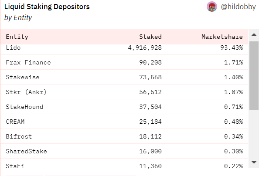The height and width of the screenshot is (176, 259).
Task: Click the hildobby avatar icon
Action: (212, 7)
